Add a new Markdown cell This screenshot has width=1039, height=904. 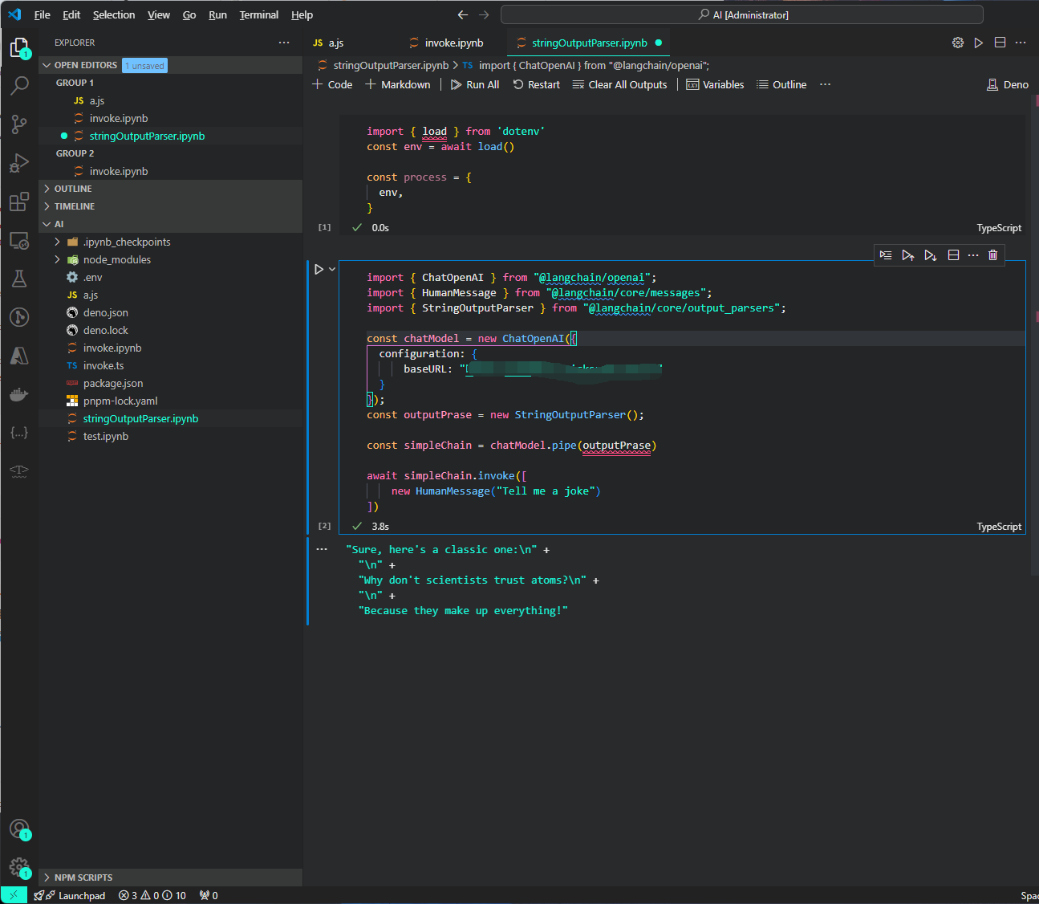pos(398,84)
